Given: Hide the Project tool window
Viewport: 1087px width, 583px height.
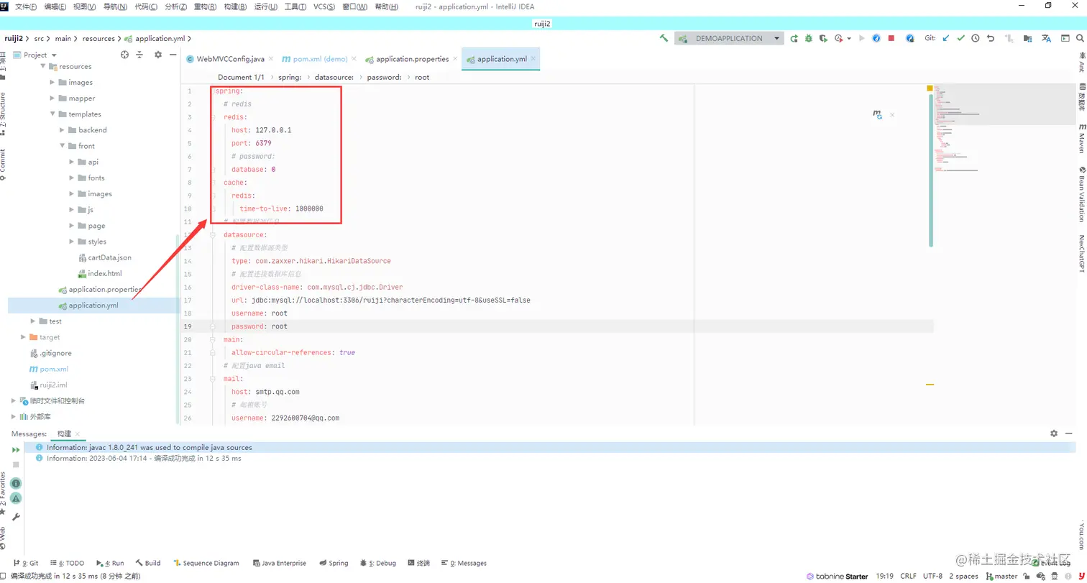Looking at the screenshot, I should 173,55.
